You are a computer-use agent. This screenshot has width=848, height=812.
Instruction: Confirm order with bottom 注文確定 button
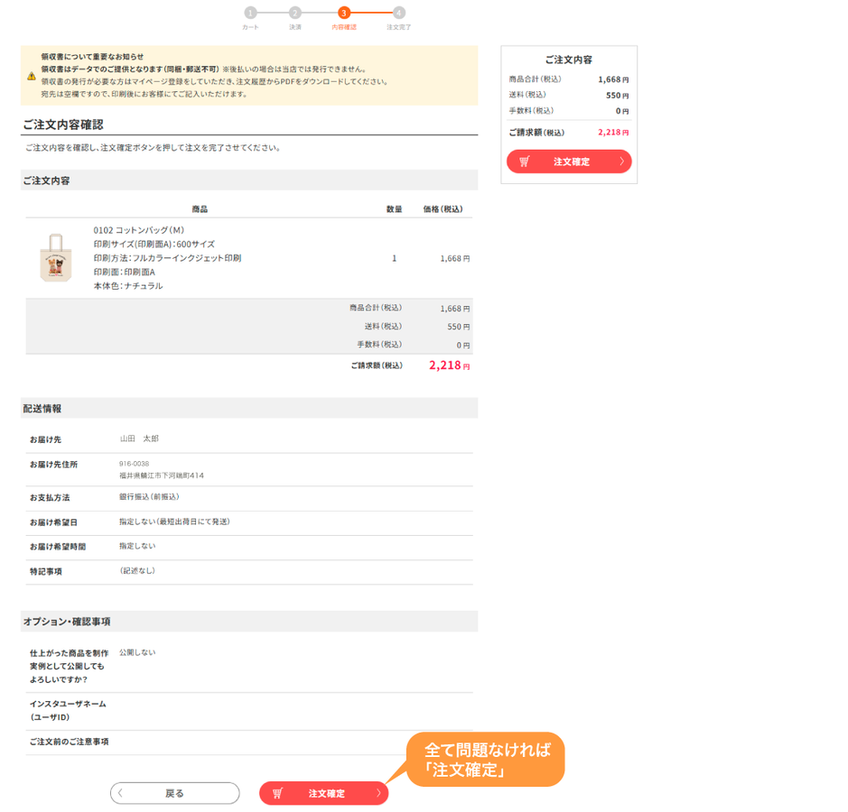coord(325,794)
